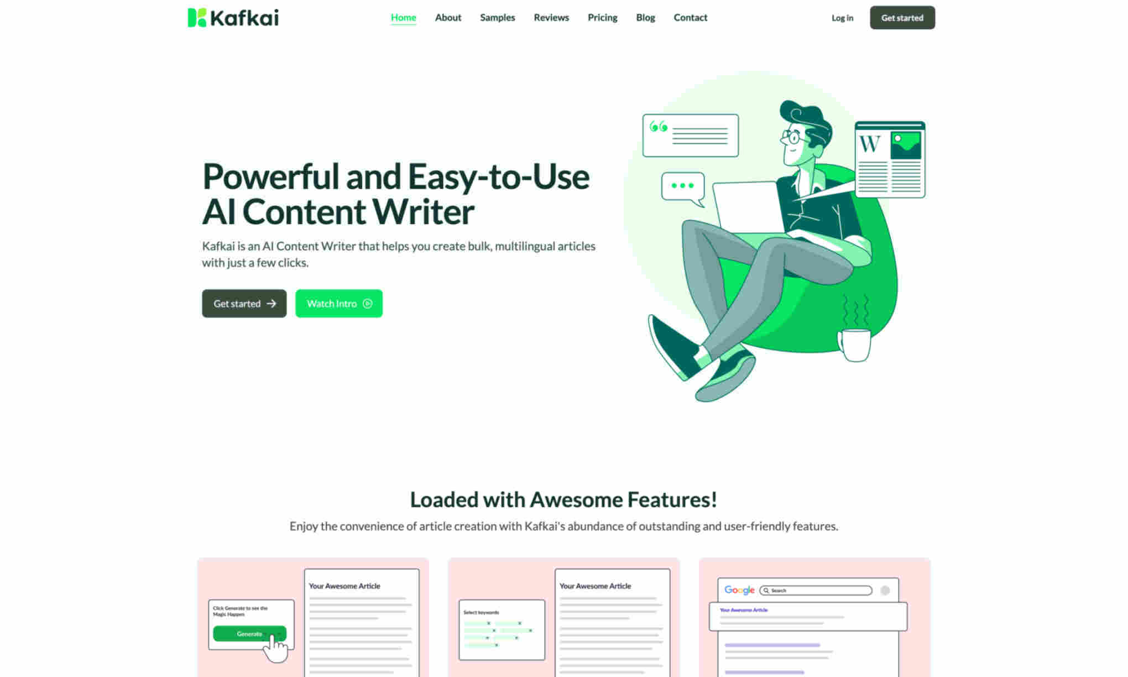This screenshot has width=1128, height=677.
Task: Select the About menu item
Action: pos(448,18)
